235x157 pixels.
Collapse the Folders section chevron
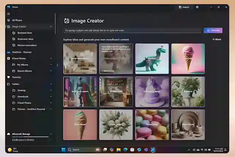51,84
